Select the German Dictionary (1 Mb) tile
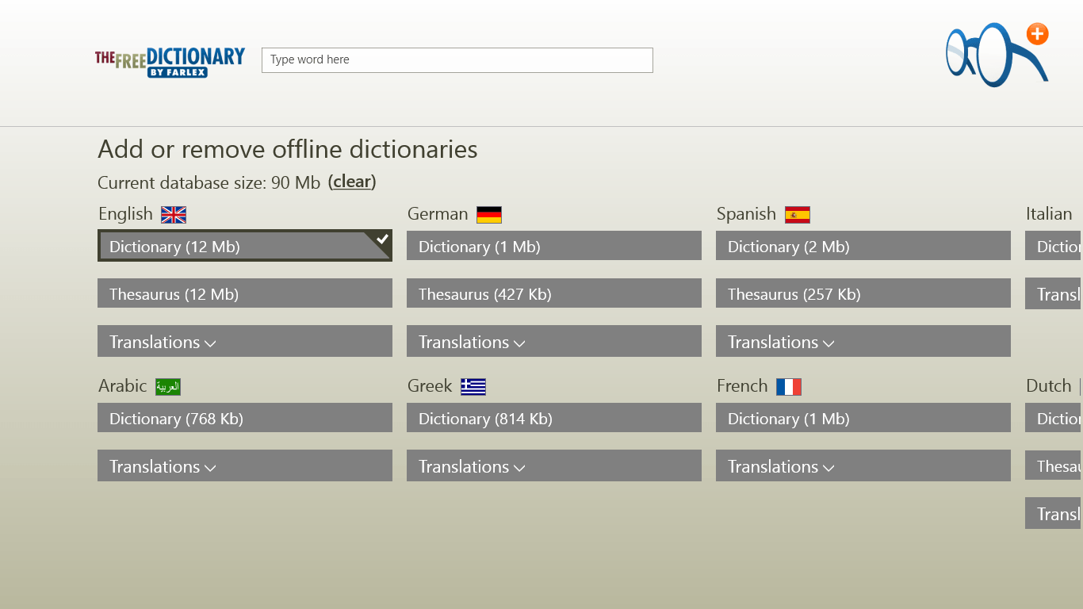This screenshot has height=609, width=1083. 553,246
